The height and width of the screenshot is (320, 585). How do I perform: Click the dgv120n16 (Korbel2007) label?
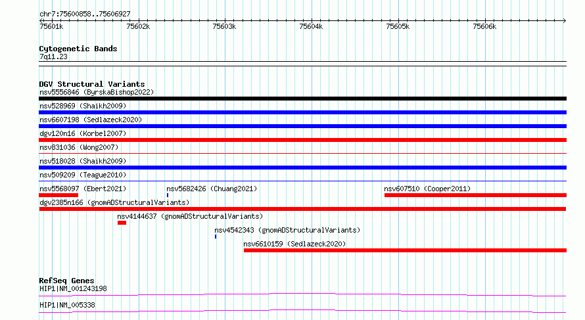(x=83, y=133)
